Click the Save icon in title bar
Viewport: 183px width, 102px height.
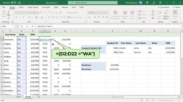point(19,3)
